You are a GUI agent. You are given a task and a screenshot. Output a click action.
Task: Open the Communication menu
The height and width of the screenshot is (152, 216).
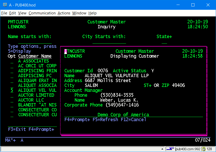tap(42, 13)
